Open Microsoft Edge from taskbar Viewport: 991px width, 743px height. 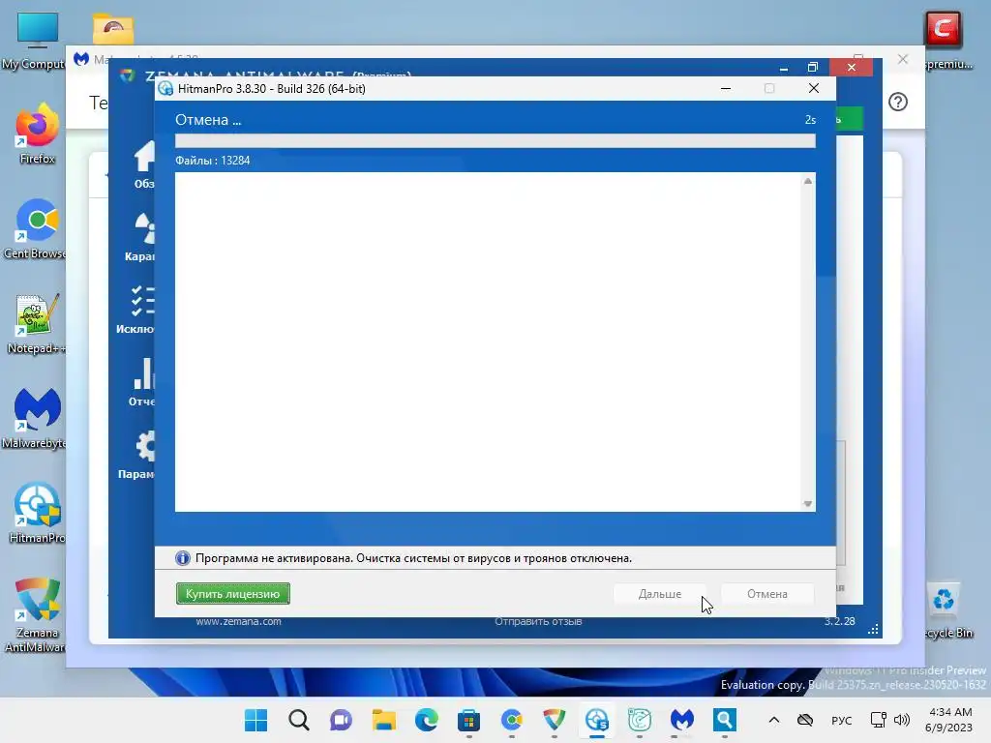coord(427,720)
